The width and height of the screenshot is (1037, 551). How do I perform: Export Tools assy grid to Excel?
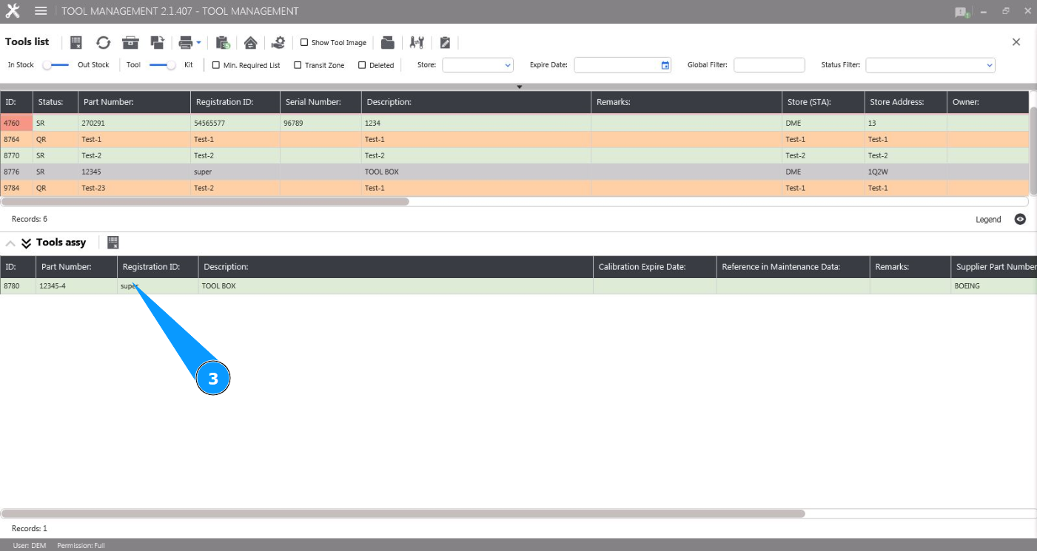(x=113, y=242)
